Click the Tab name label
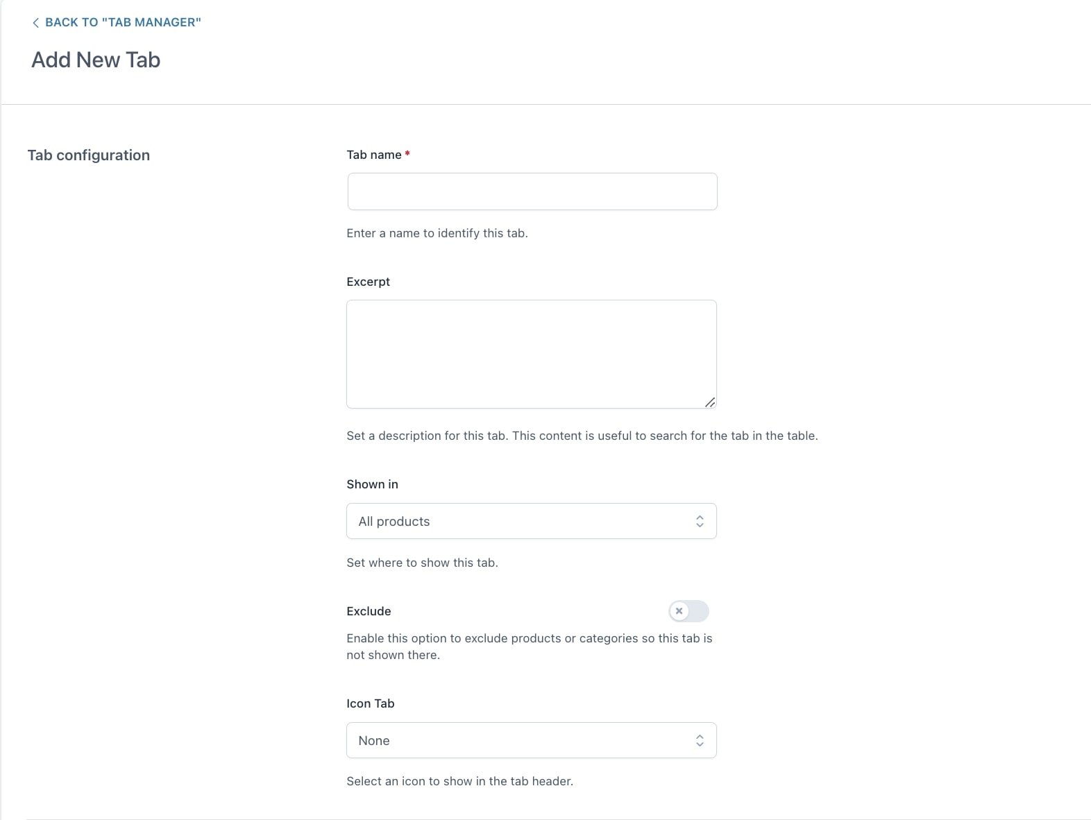Image resolution: width=1091 pixels, height=820 pixels. (373, 155)
